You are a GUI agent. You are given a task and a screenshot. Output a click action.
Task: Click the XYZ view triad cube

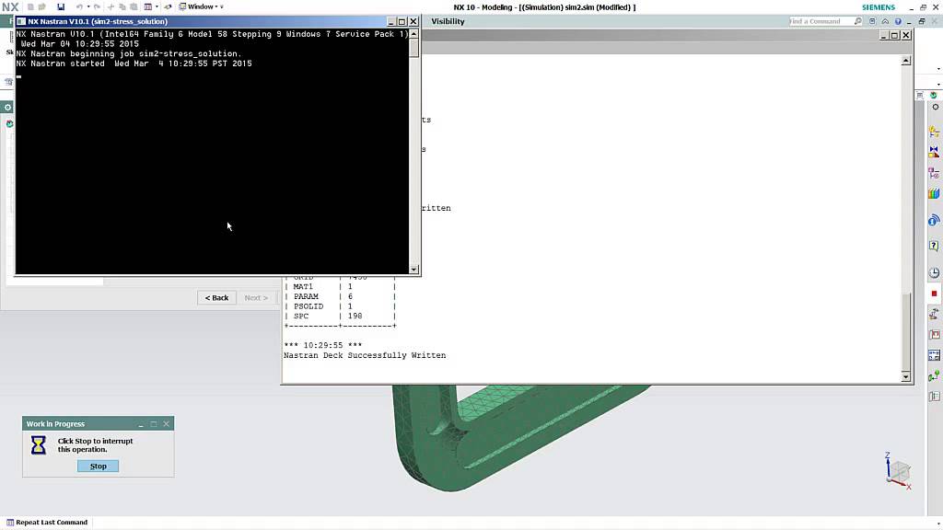pos(899,471)
